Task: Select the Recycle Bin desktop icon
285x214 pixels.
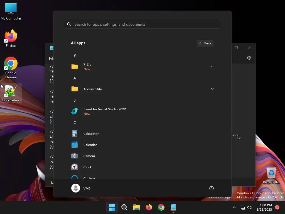Action: click(x=271, y=175)
